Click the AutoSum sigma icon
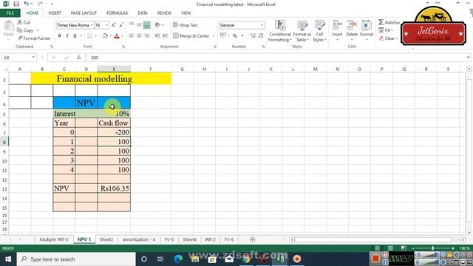Image resolution: width=473 pixels, height=266 pixels. (x=381, y=22)
